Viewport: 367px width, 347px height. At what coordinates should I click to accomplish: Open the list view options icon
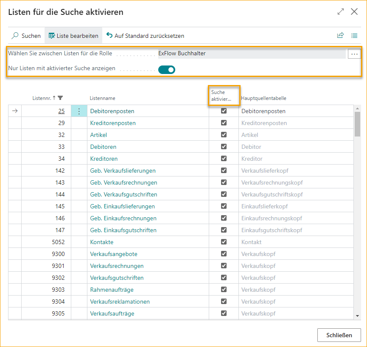[354, 36]
